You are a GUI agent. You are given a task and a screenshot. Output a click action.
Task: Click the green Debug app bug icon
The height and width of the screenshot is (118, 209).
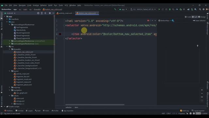(x=170, y=10)
